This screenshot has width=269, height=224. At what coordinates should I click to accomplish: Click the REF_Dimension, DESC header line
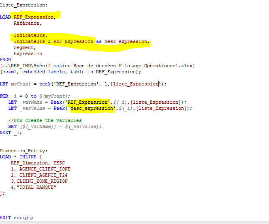point(38,163)
